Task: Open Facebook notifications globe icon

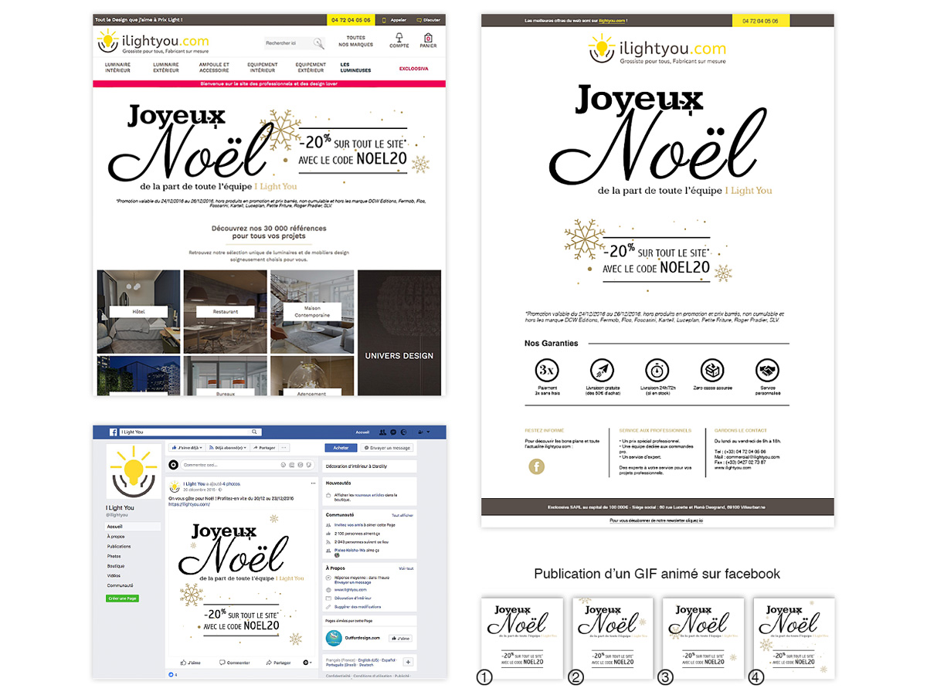Action: pos(404,432)
